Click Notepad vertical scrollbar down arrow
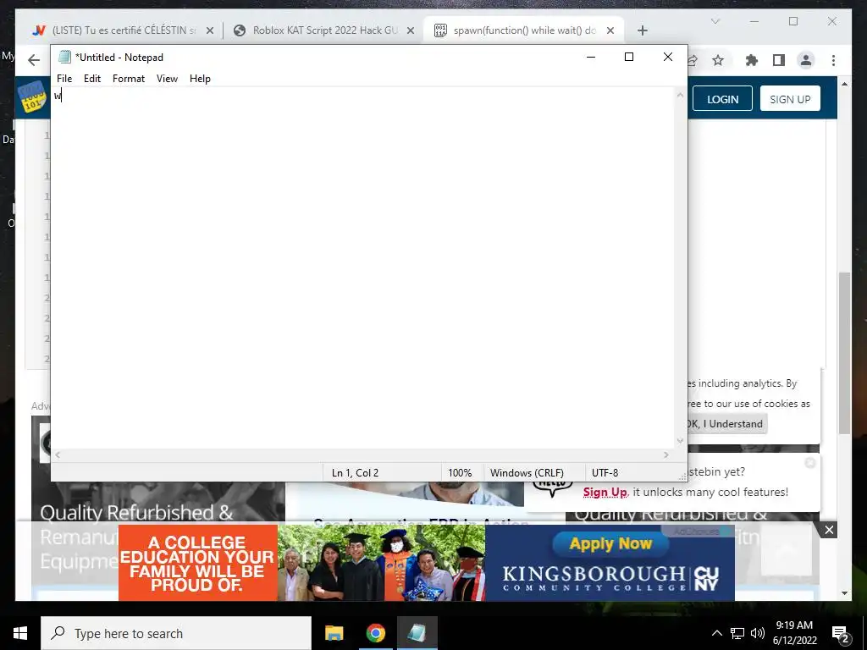 click(x=680, y=441)
